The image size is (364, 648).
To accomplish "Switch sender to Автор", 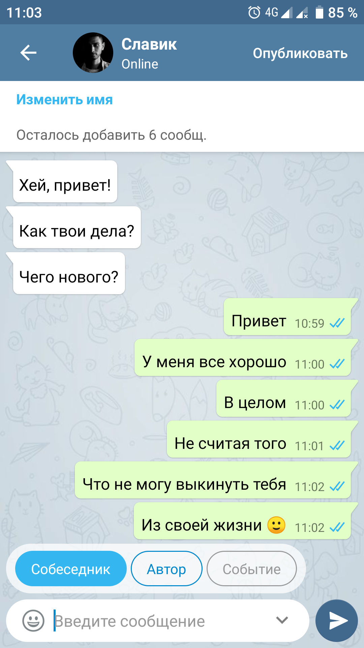I will (166, 569).
